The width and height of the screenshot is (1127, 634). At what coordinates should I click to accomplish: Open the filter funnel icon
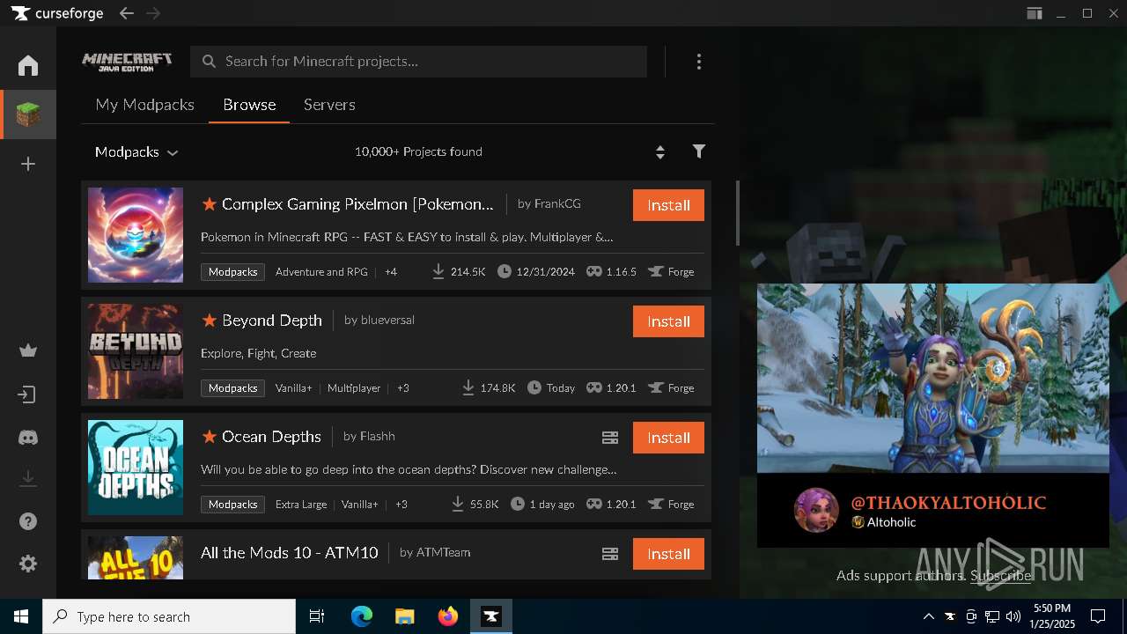(699, 151)
